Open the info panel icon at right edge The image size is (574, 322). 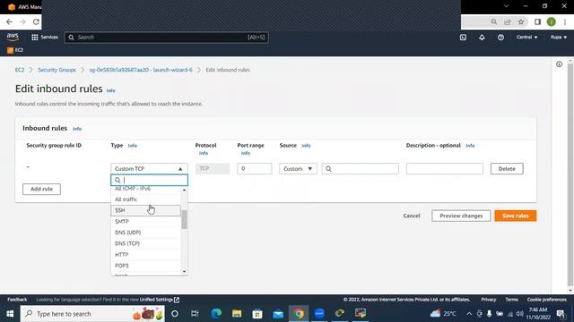coord(559,64)
